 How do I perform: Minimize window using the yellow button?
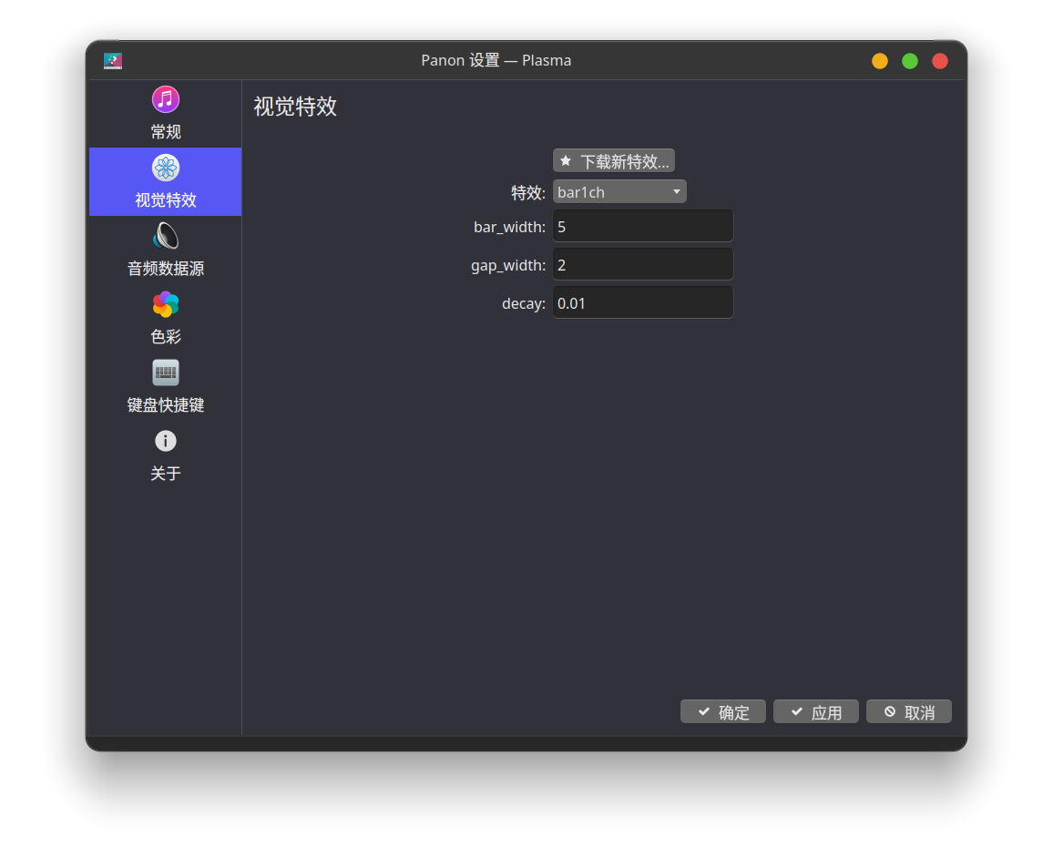click(880, 61)
